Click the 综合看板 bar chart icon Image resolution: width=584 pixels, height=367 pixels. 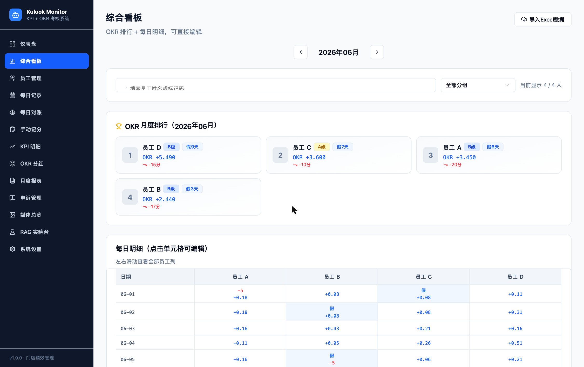[x=12, y=61]
